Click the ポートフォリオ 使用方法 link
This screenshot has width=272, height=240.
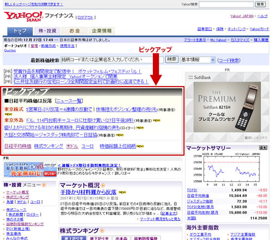pyautogui.click(x=67, y=46)
